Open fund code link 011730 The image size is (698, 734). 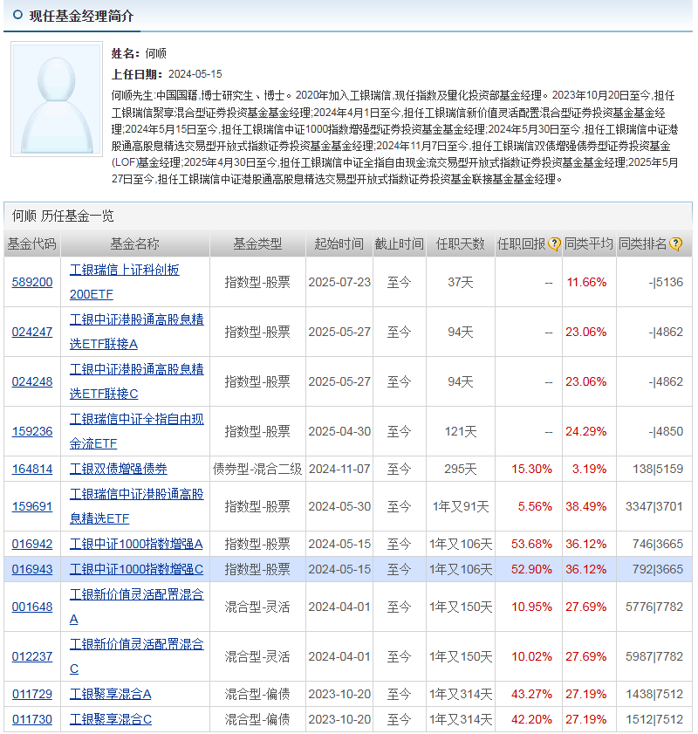click(32, 719)
